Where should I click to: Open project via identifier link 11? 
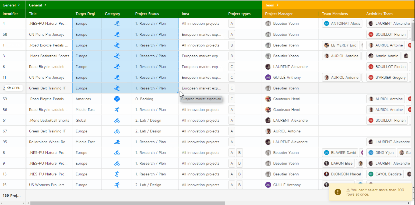click(x=5, y=77)
